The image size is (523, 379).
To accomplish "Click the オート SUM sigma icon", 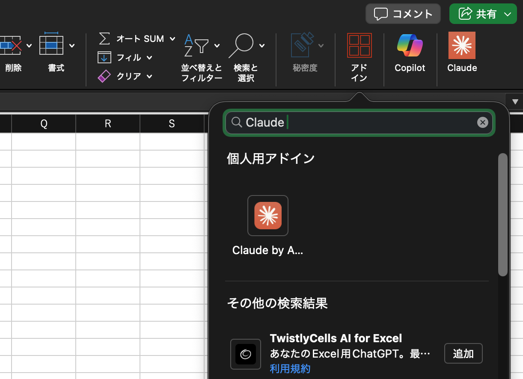I will coord(104,38).
